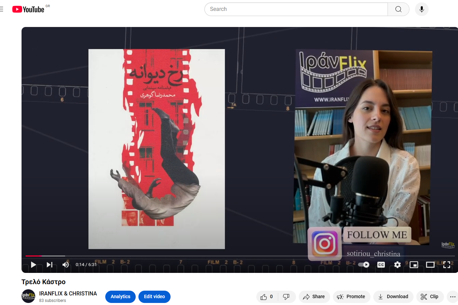Click the Search input field
This screenshot has width=458, height=305.
click(296, 9)
